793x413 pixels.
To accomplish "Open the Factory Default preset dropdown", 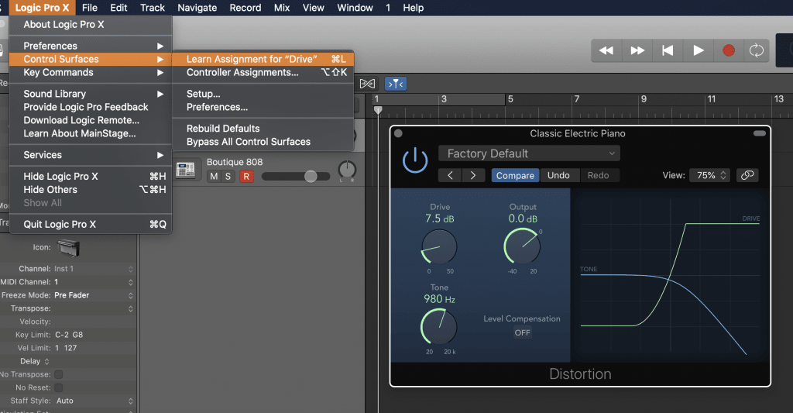I will [529, 153].
